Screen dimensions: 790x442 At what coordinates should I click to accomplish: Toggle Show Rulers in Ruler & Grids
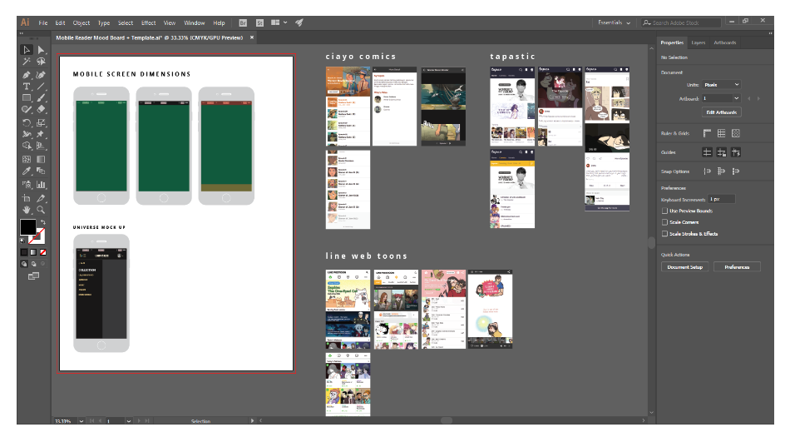click(x=707, y=133)
